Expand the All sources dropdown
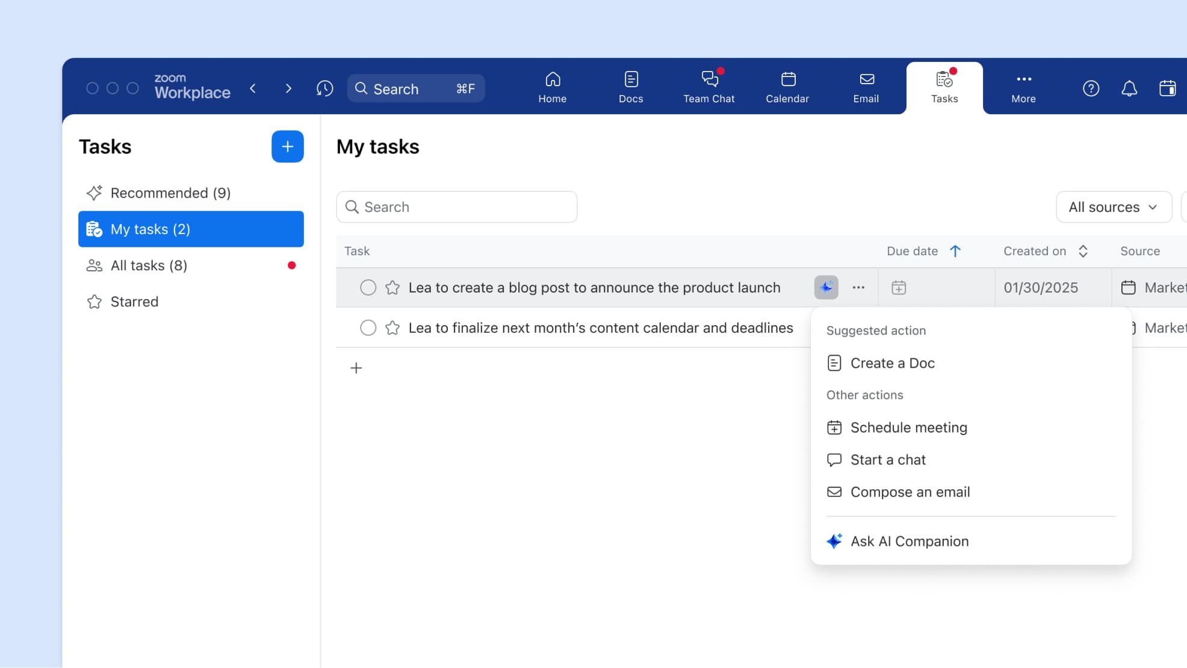 coord(1113,207)
